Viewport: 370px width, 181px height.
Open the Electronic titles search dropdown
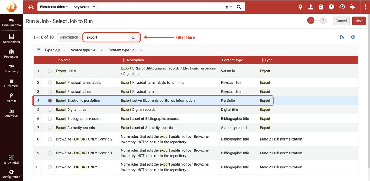(x=54, y=7)
